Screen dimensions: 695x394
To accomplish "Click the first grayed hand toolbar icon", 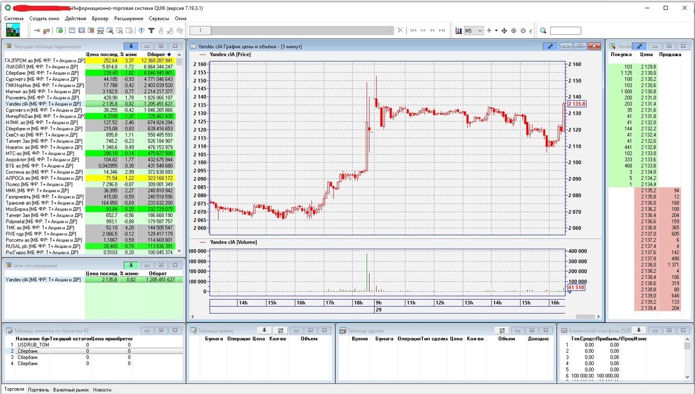I will pos(160,30).
